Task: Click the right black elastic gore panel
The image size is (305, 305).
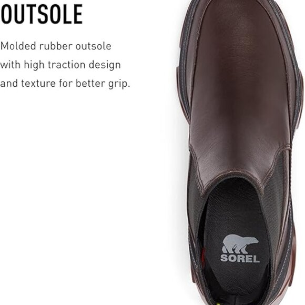Action: (x=276, y=195)
